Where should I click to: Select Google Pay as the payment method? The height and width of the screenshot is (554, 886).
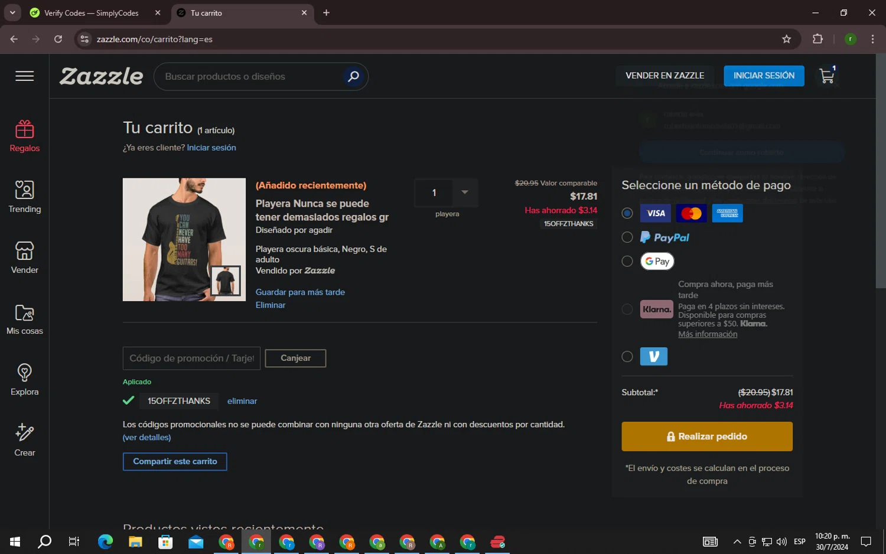click(627, 261)
